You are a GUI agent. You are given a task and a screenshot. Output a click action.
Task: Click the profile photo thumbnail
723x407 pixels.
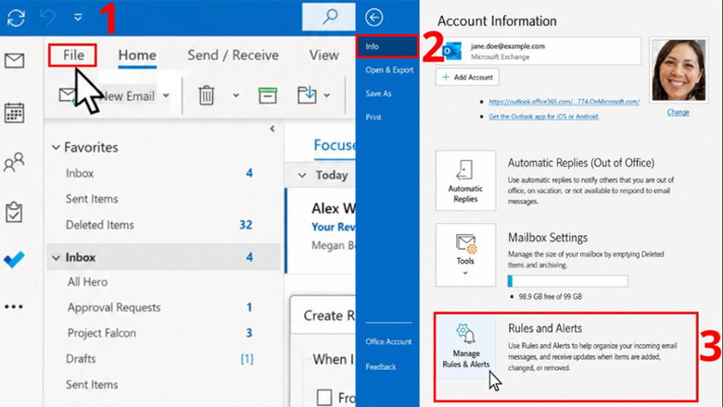click(679, 70)
